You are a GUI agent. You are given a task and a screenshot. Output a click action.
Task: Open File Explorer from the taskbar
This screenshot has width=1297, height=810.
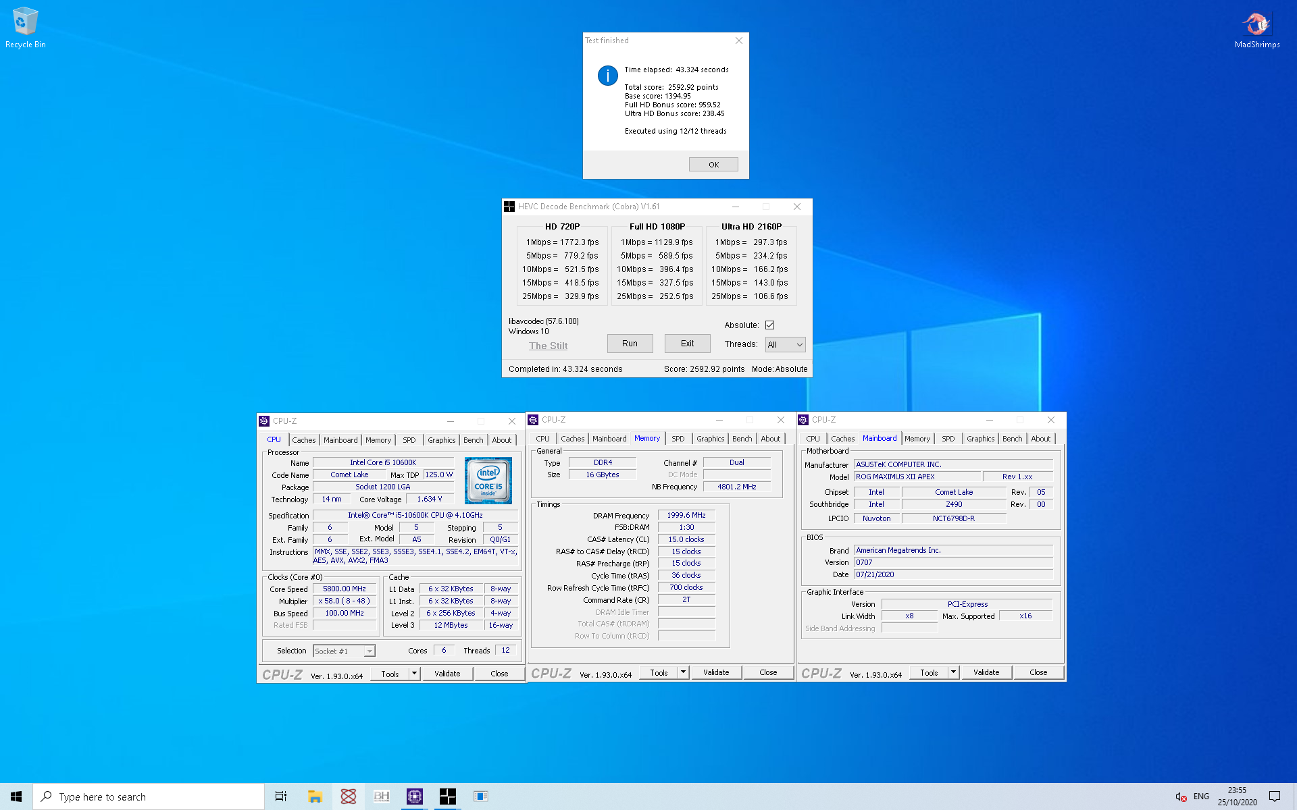pos(315,796)
